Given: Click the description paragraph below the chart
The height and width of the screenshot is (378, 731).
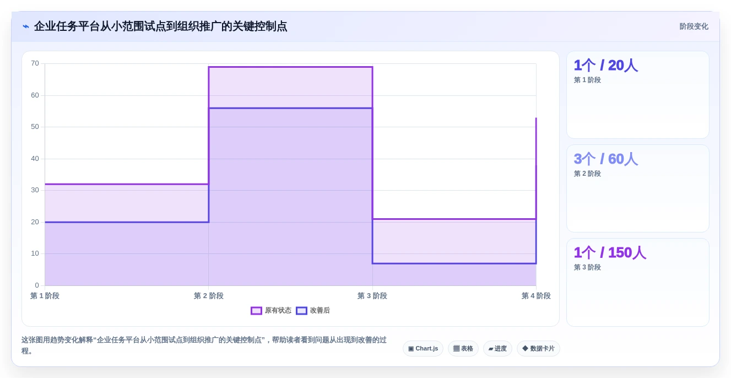Looking at the screenshot, I should pyautogui.click(x=204, y=345).
